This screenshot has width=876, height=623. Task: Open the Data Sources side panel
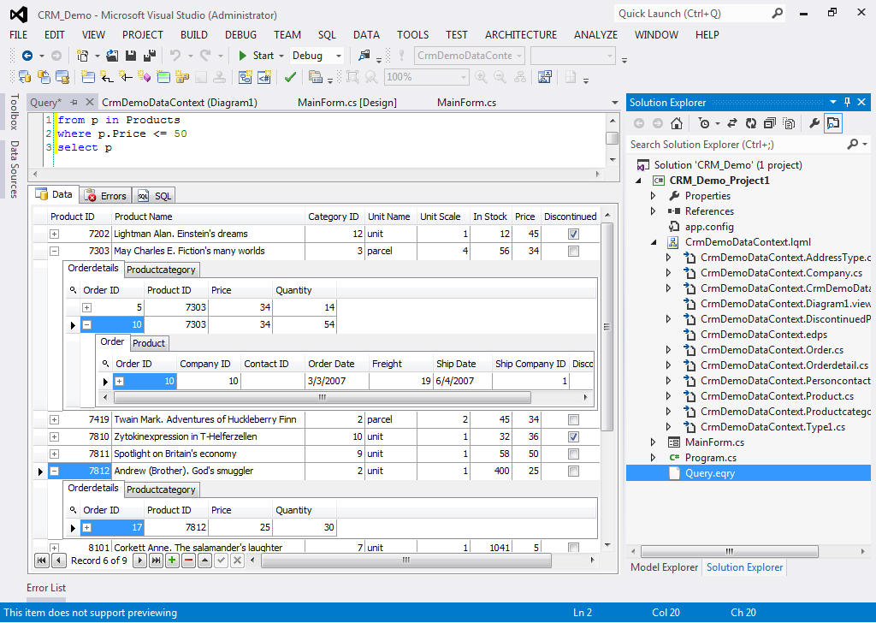point(15,169)
